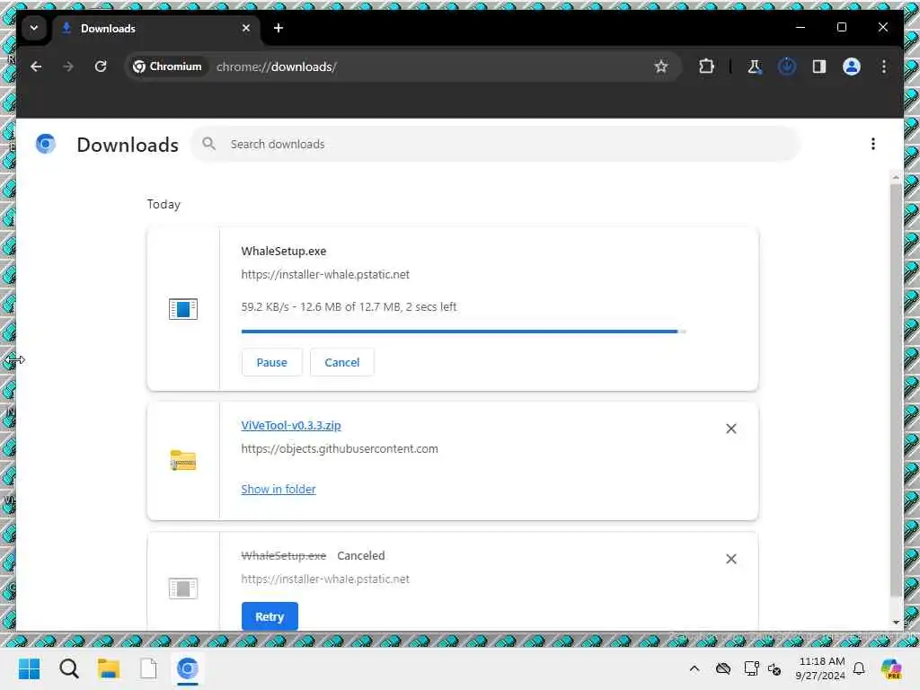Open the Extensions puzzle icon
The width and height of the screenshot is (920, 690).
[x=706, y=66]
